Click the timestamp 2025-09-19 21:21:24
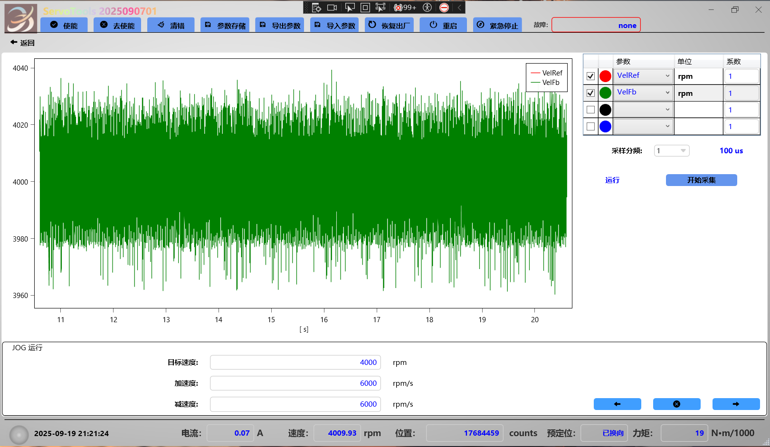 click(71, 433)
